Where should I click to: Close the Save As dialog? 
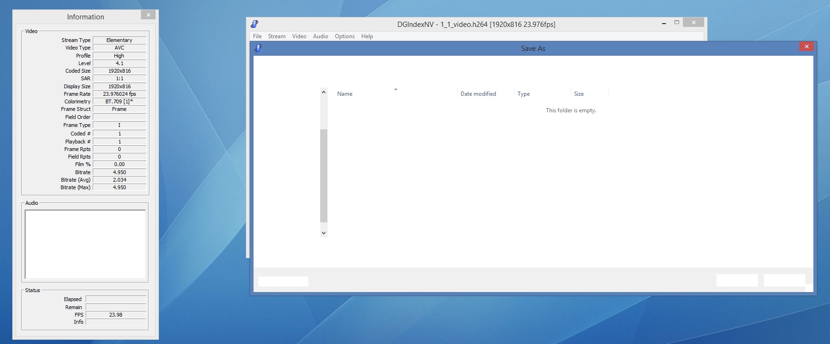click(x=806, y=46)
